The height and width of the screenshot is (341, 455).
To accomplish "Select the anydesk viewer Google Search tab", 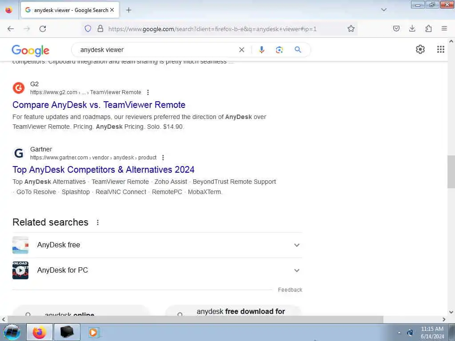I will point(70,10).
